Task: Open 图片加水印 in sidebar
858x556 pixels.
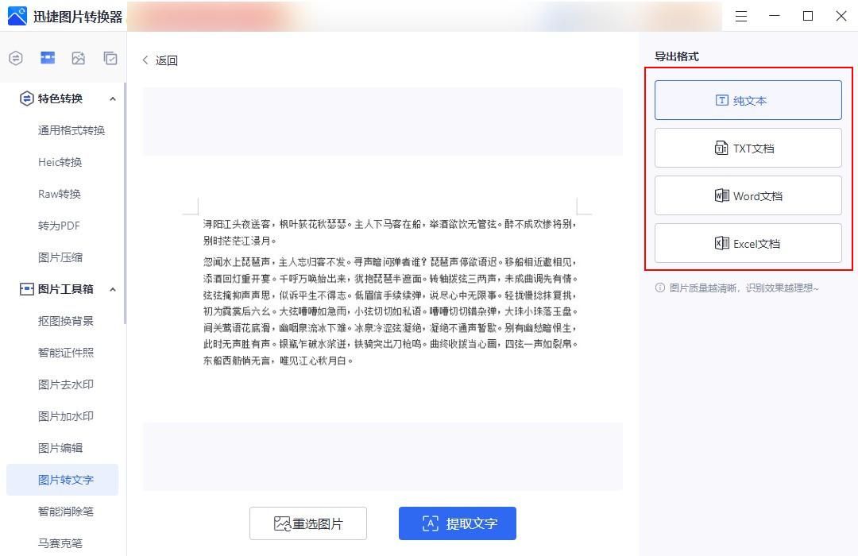Action: (66, 416)
